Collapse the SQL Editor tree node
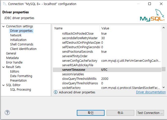Image resolution: width=167 pixels, height=120 pixels. pyautogui.click(x=4, y=85)
